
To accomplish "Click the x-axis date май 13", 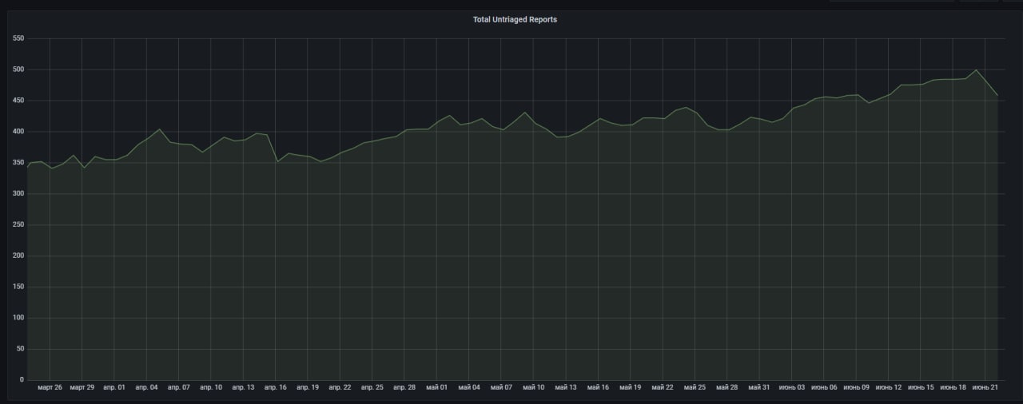I will point(565,387).
